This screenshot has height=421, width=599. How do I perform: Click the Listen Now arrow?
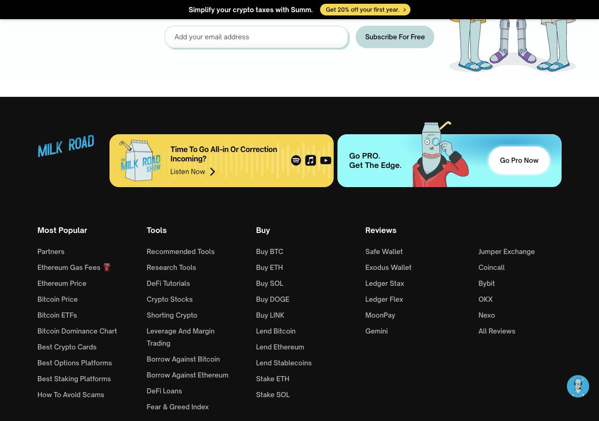(x=212, y=172)
